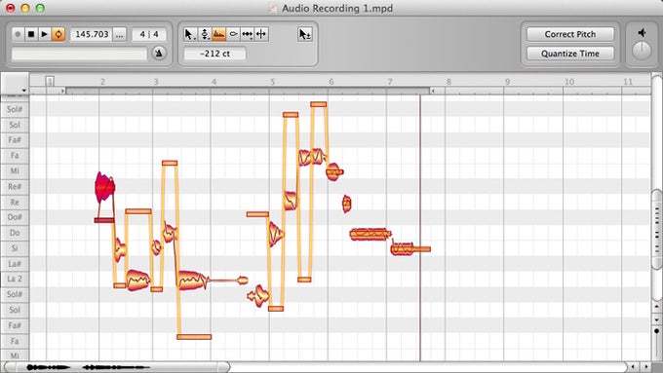663x373 pixels.
Task: Click the La# pitch label
Action: point(15,264)
